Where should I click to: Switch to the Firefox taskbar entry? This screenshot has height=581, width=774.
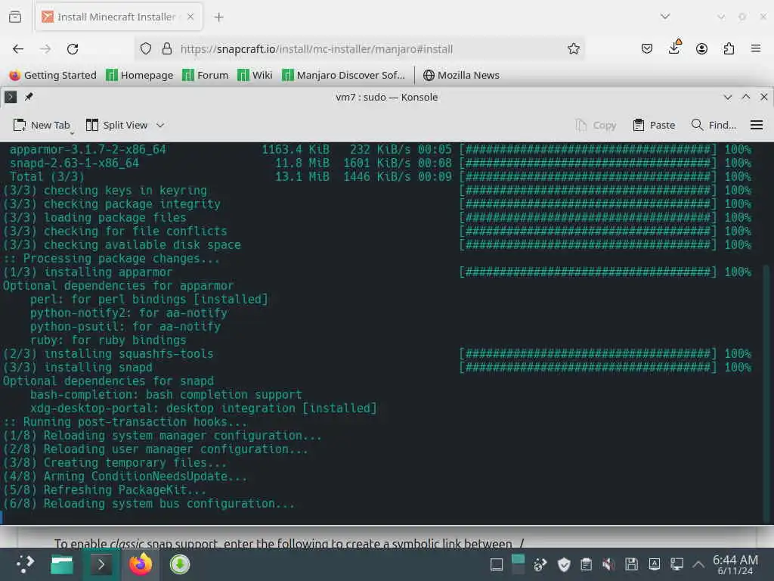141,564
